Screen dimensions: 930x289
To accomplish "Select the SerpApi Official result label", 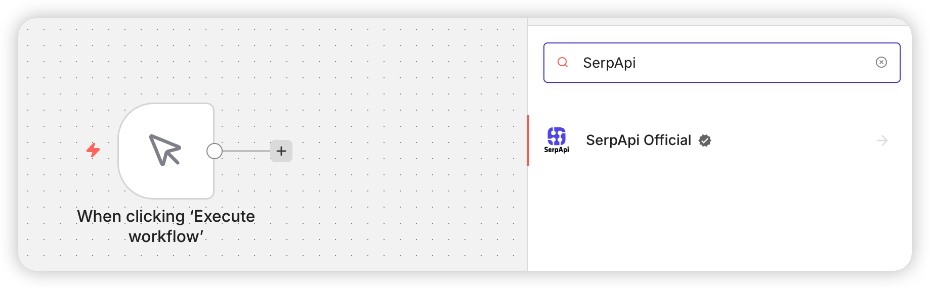I will [638, 140].
